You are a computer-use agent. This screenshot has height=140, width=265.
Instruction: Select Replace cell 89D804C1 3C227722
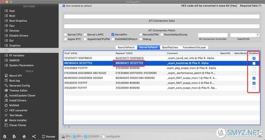coord(129,63)
